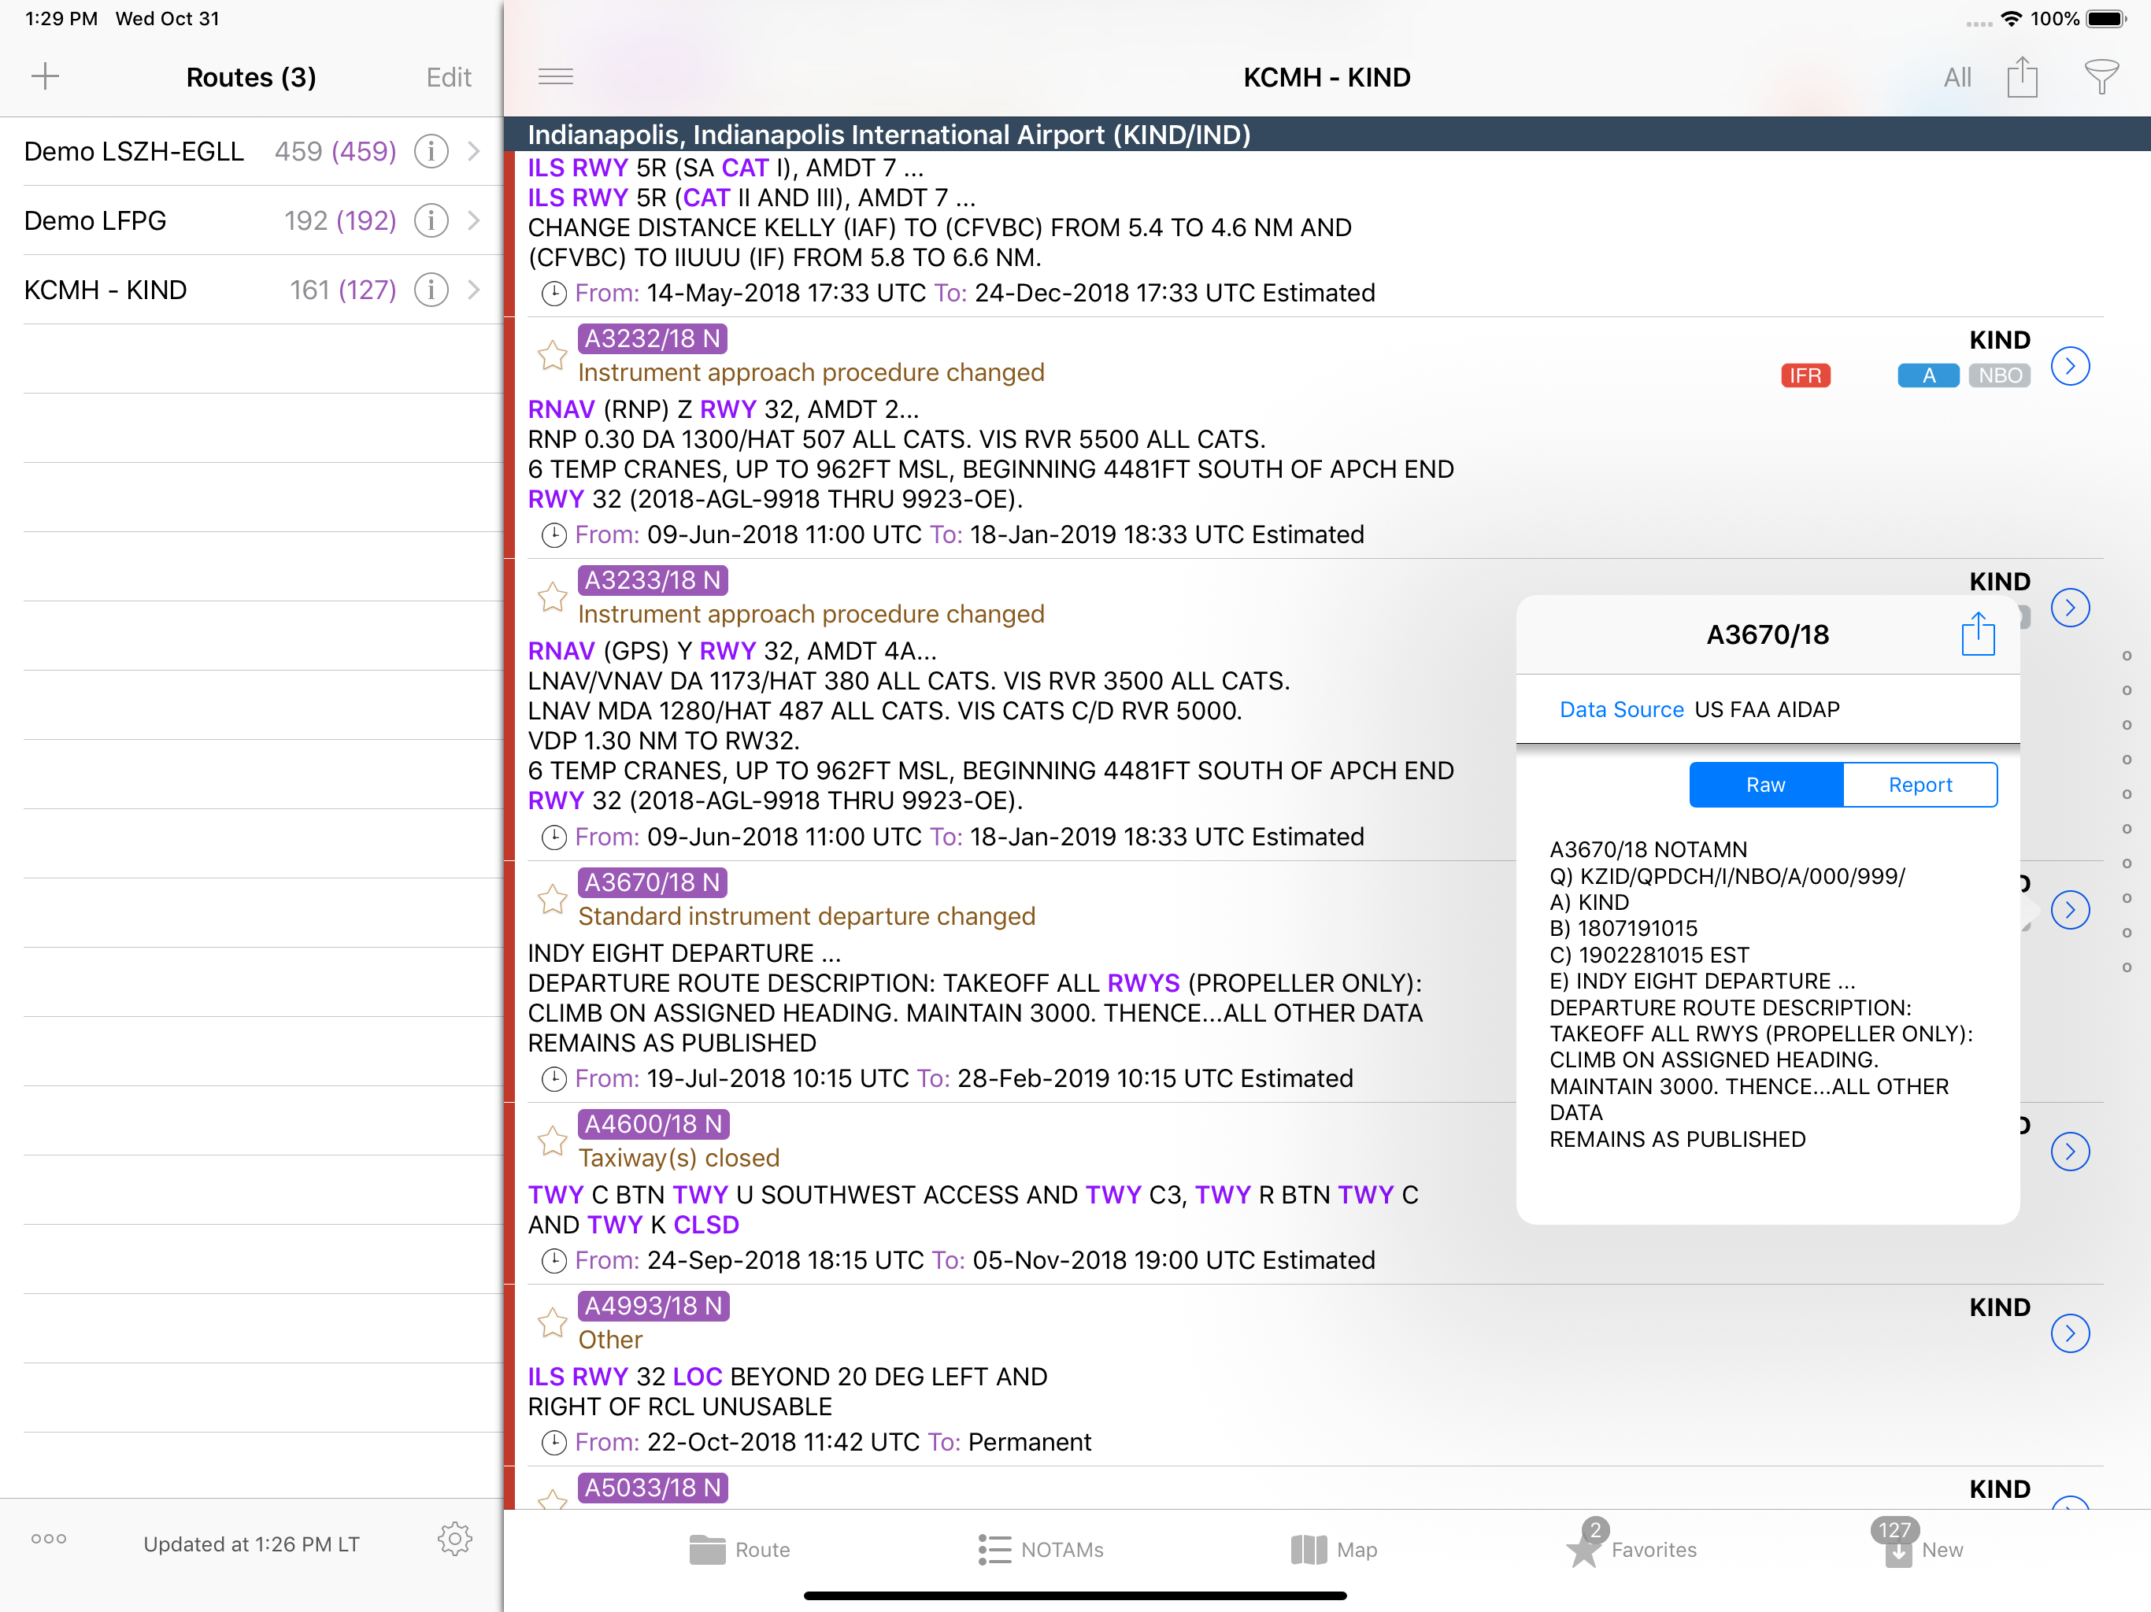This screenshot has width=2151, height=1612.
Task: Star the A4600/18 taxiway closed NOTAM
Action: tap(553, 1140)
